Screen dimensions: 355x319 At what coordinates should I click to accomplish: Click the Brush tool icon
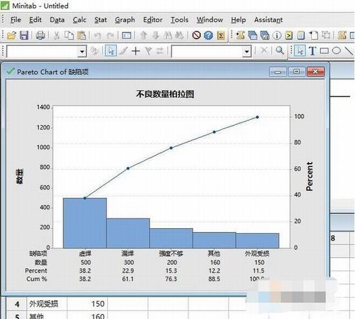tap(123, 51)
